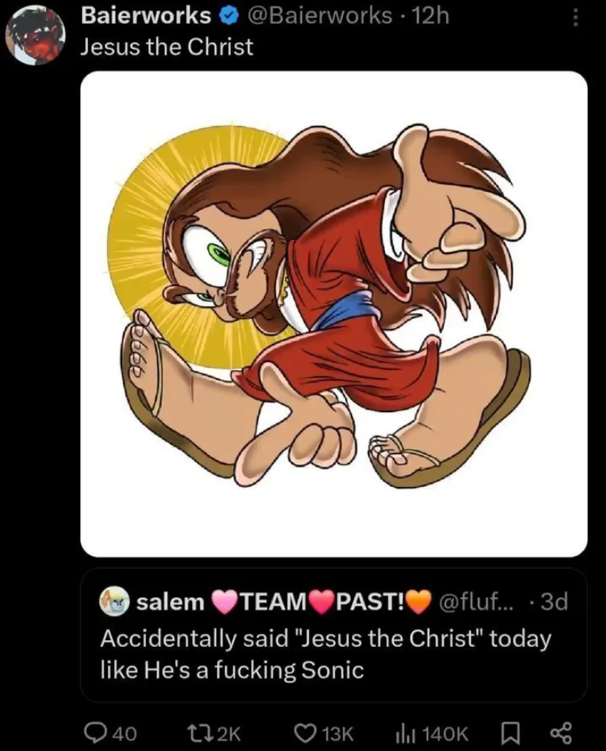Screen dimensions: 606x751
Task: Like the tweet with the heart icon
Action: click(x=308, y=733)
